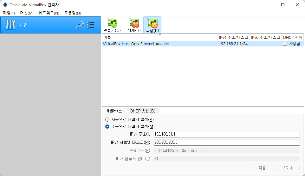
Task: Select the 도구 tools icon in sidebar
Action: [10, 25]
